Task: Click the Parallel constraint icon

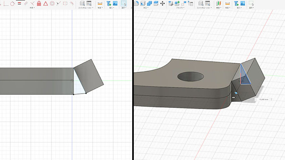Action: point(26,3)
